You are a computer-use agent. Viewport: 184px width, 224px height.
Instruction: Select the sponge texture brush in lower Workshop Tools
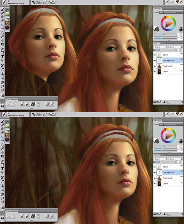[47, 216]
